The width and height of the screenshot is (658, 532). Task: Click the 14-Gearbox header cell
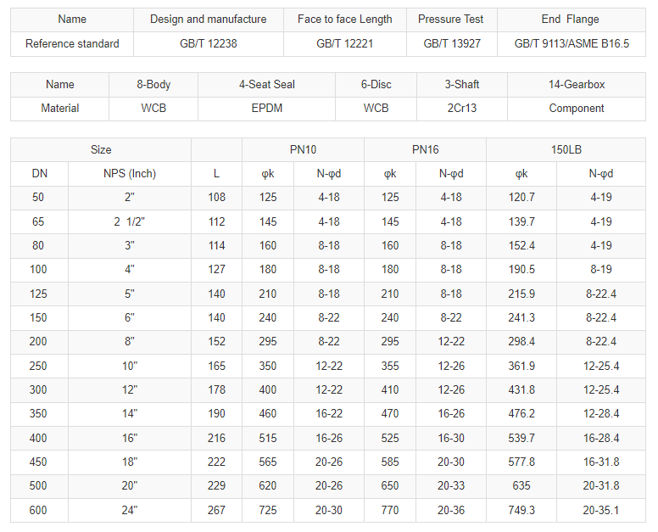[x=576, y=84]
